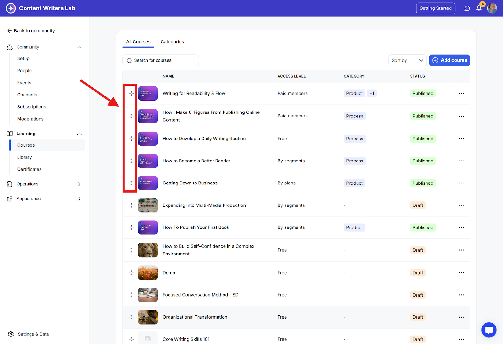Click the Getting Started button
The width and height of the screenshot is (503, 344).
pos(435,8)
